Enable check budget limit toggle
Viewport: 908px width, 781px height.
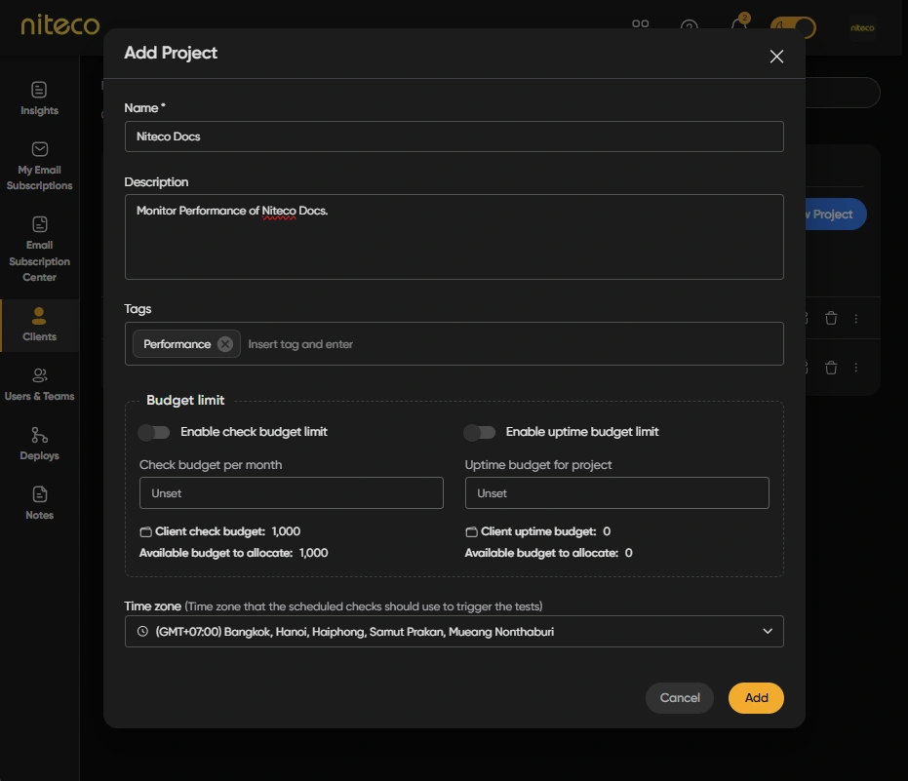(x=154, y=433)
